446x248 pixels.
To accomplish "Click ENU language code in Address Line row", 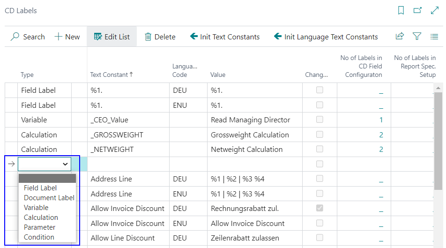I will (188, 194).
